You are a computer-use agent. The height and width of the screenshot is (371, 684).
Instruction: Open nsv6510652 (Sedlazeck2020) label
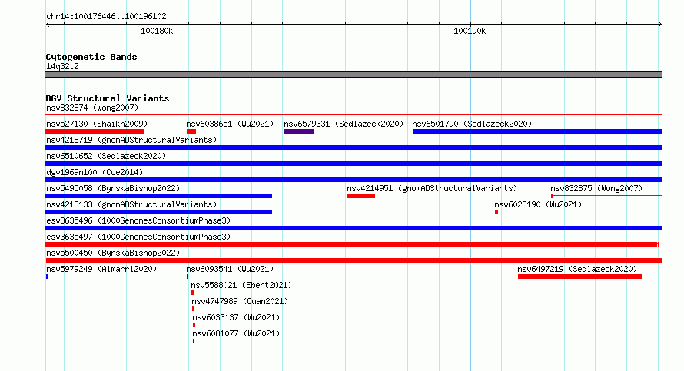(106, 156)
